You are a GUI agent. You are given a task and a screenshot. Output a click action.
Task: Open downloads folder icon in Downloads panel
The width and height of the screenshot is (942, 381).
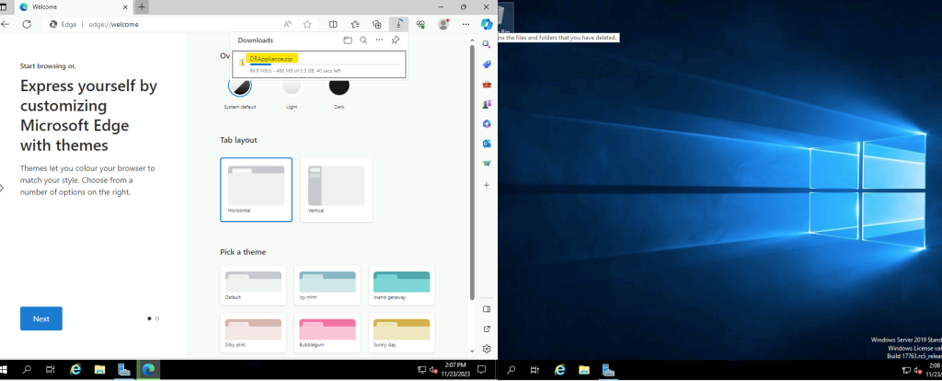tap(347, 40)
